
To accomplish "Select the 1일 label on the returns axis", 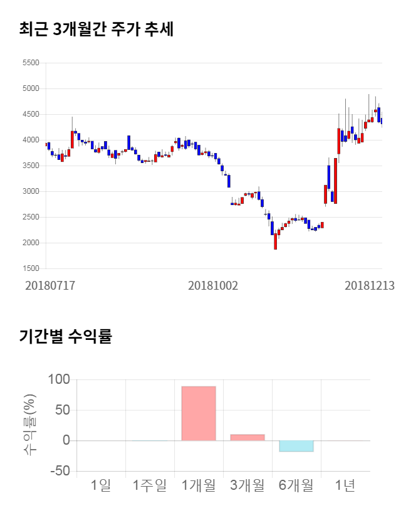I will [x=100, y=485].
